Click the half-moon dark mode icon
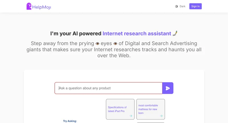 coord(176,6)
